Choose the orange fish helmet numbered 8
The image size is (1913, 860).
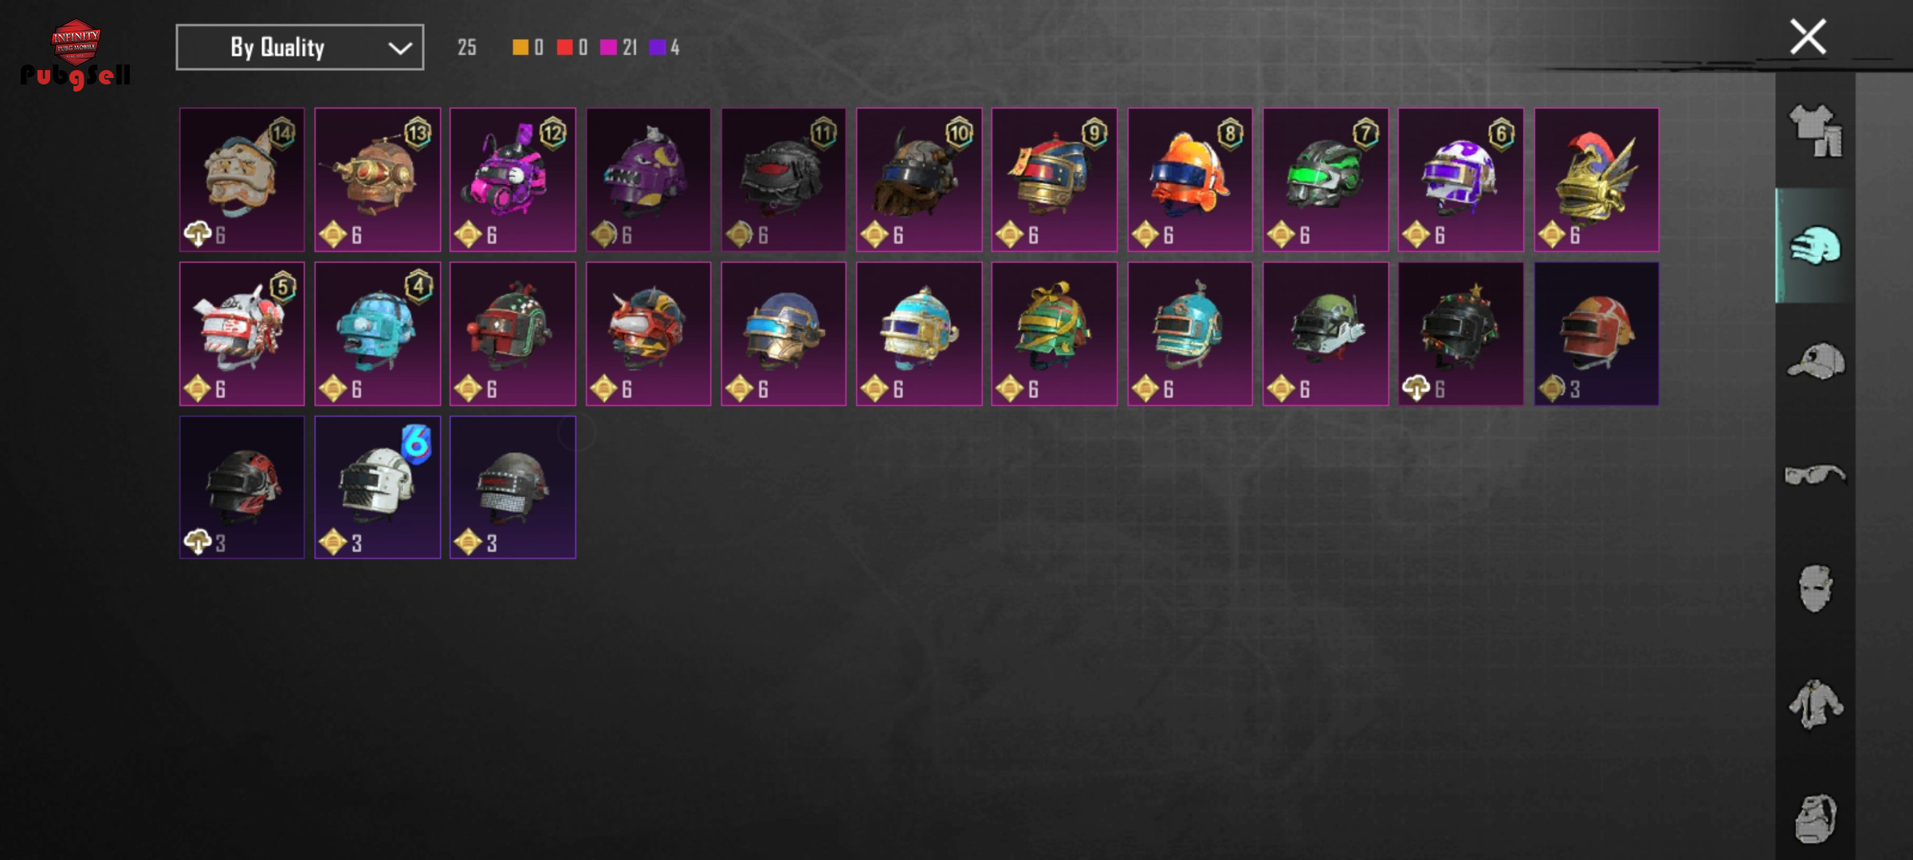click(x=1190, y=180)
